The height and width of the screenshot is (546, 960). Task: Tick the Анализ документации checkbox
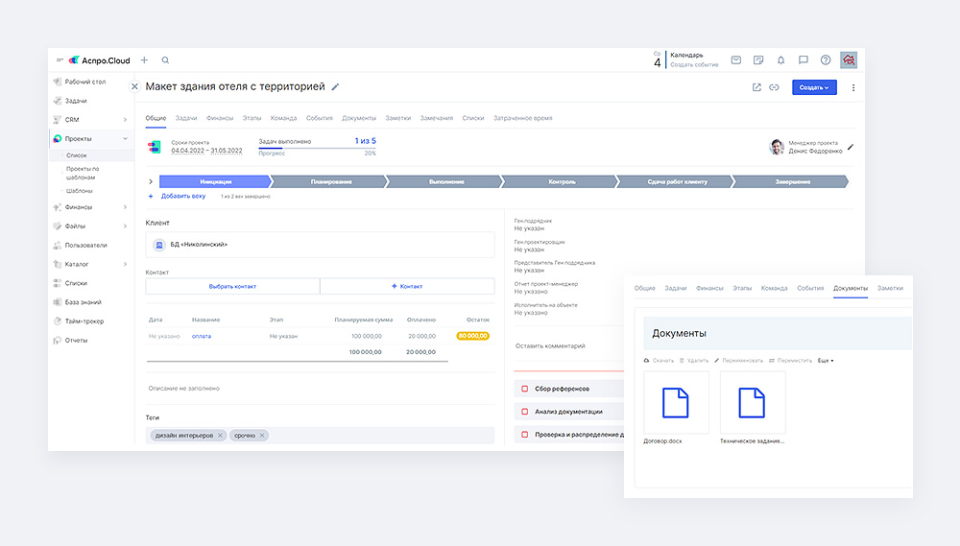click(x=524, y=412)
